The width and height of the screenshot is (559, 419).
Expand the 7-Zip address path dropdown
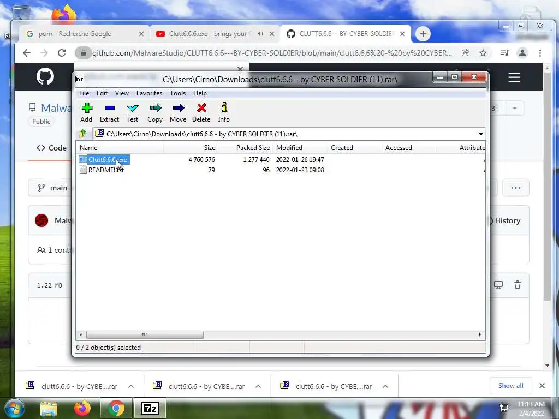[x=481, y=134]
